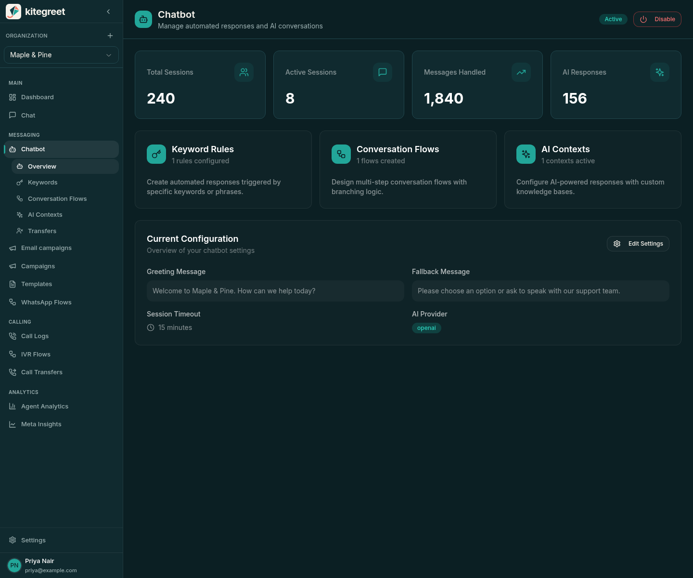Open the Keyword Rules card title
Viewport: 693px width, 578px height.
pos(203,149)
